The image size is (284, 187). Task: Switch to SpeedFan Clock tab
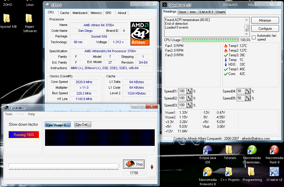(182, 12)
